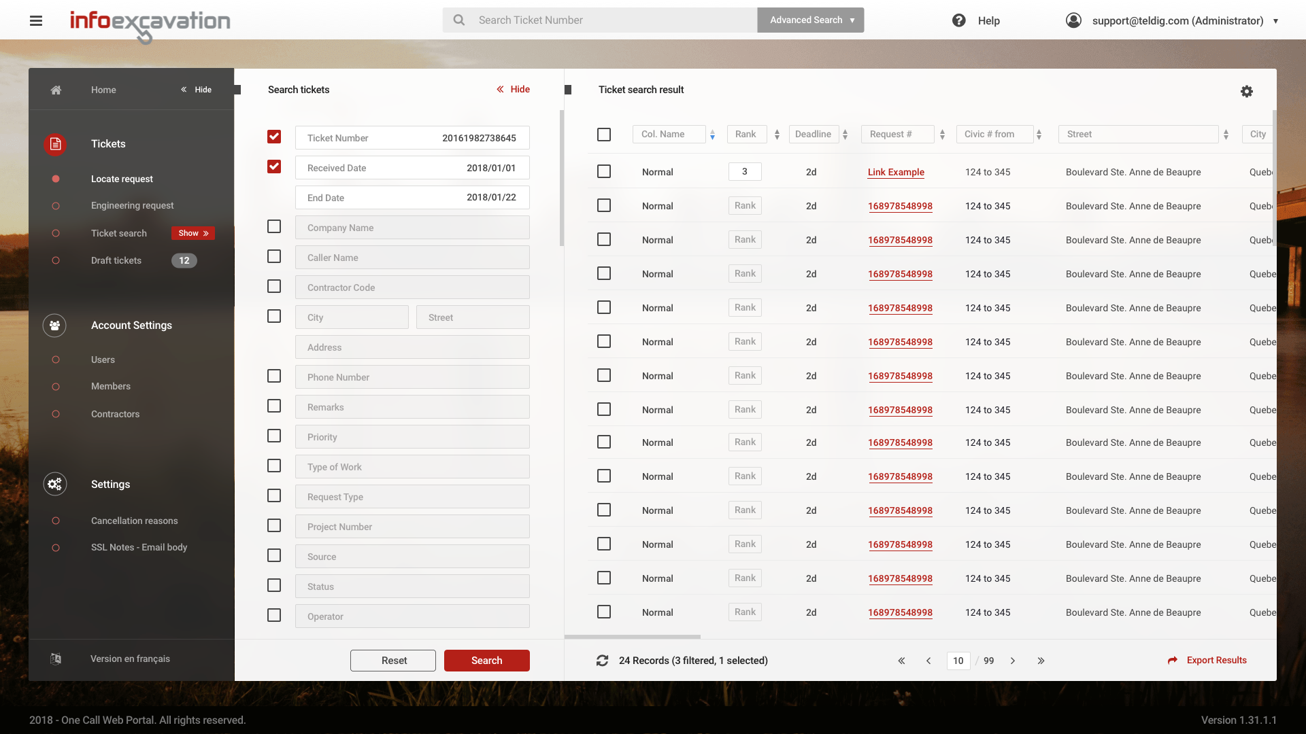Click the Home house icon

(56, 90)
